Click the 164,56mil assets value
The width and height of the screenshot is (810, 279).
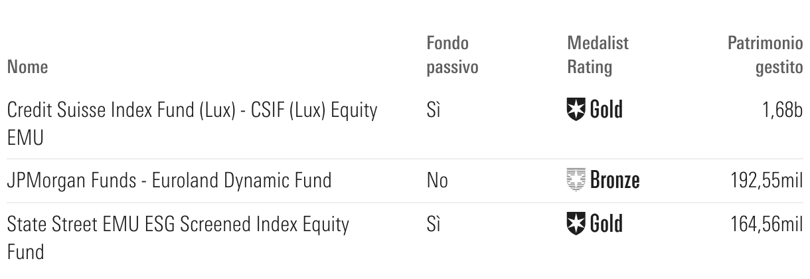tap(766, 225)
